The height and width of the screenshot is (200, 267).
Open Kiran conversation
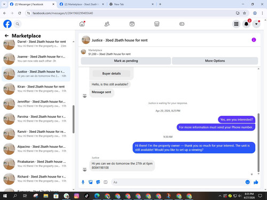tap(36, 89)
